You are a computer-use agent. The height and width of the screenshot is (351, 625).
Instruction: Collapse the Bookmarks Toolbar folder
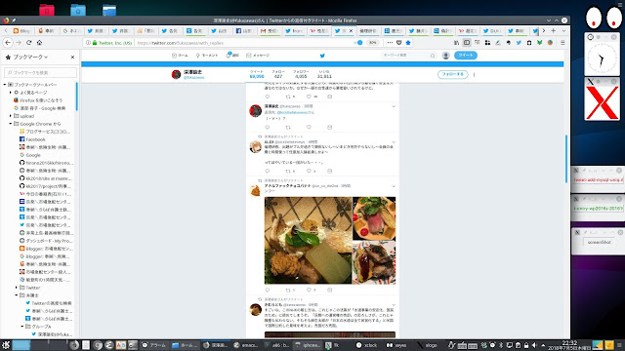(5, 85)
